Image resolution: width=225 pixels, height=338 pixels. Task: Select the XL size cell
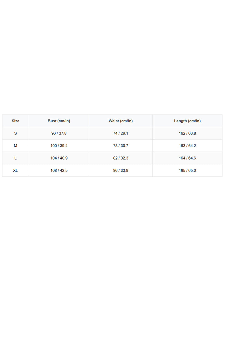(16, 171)
